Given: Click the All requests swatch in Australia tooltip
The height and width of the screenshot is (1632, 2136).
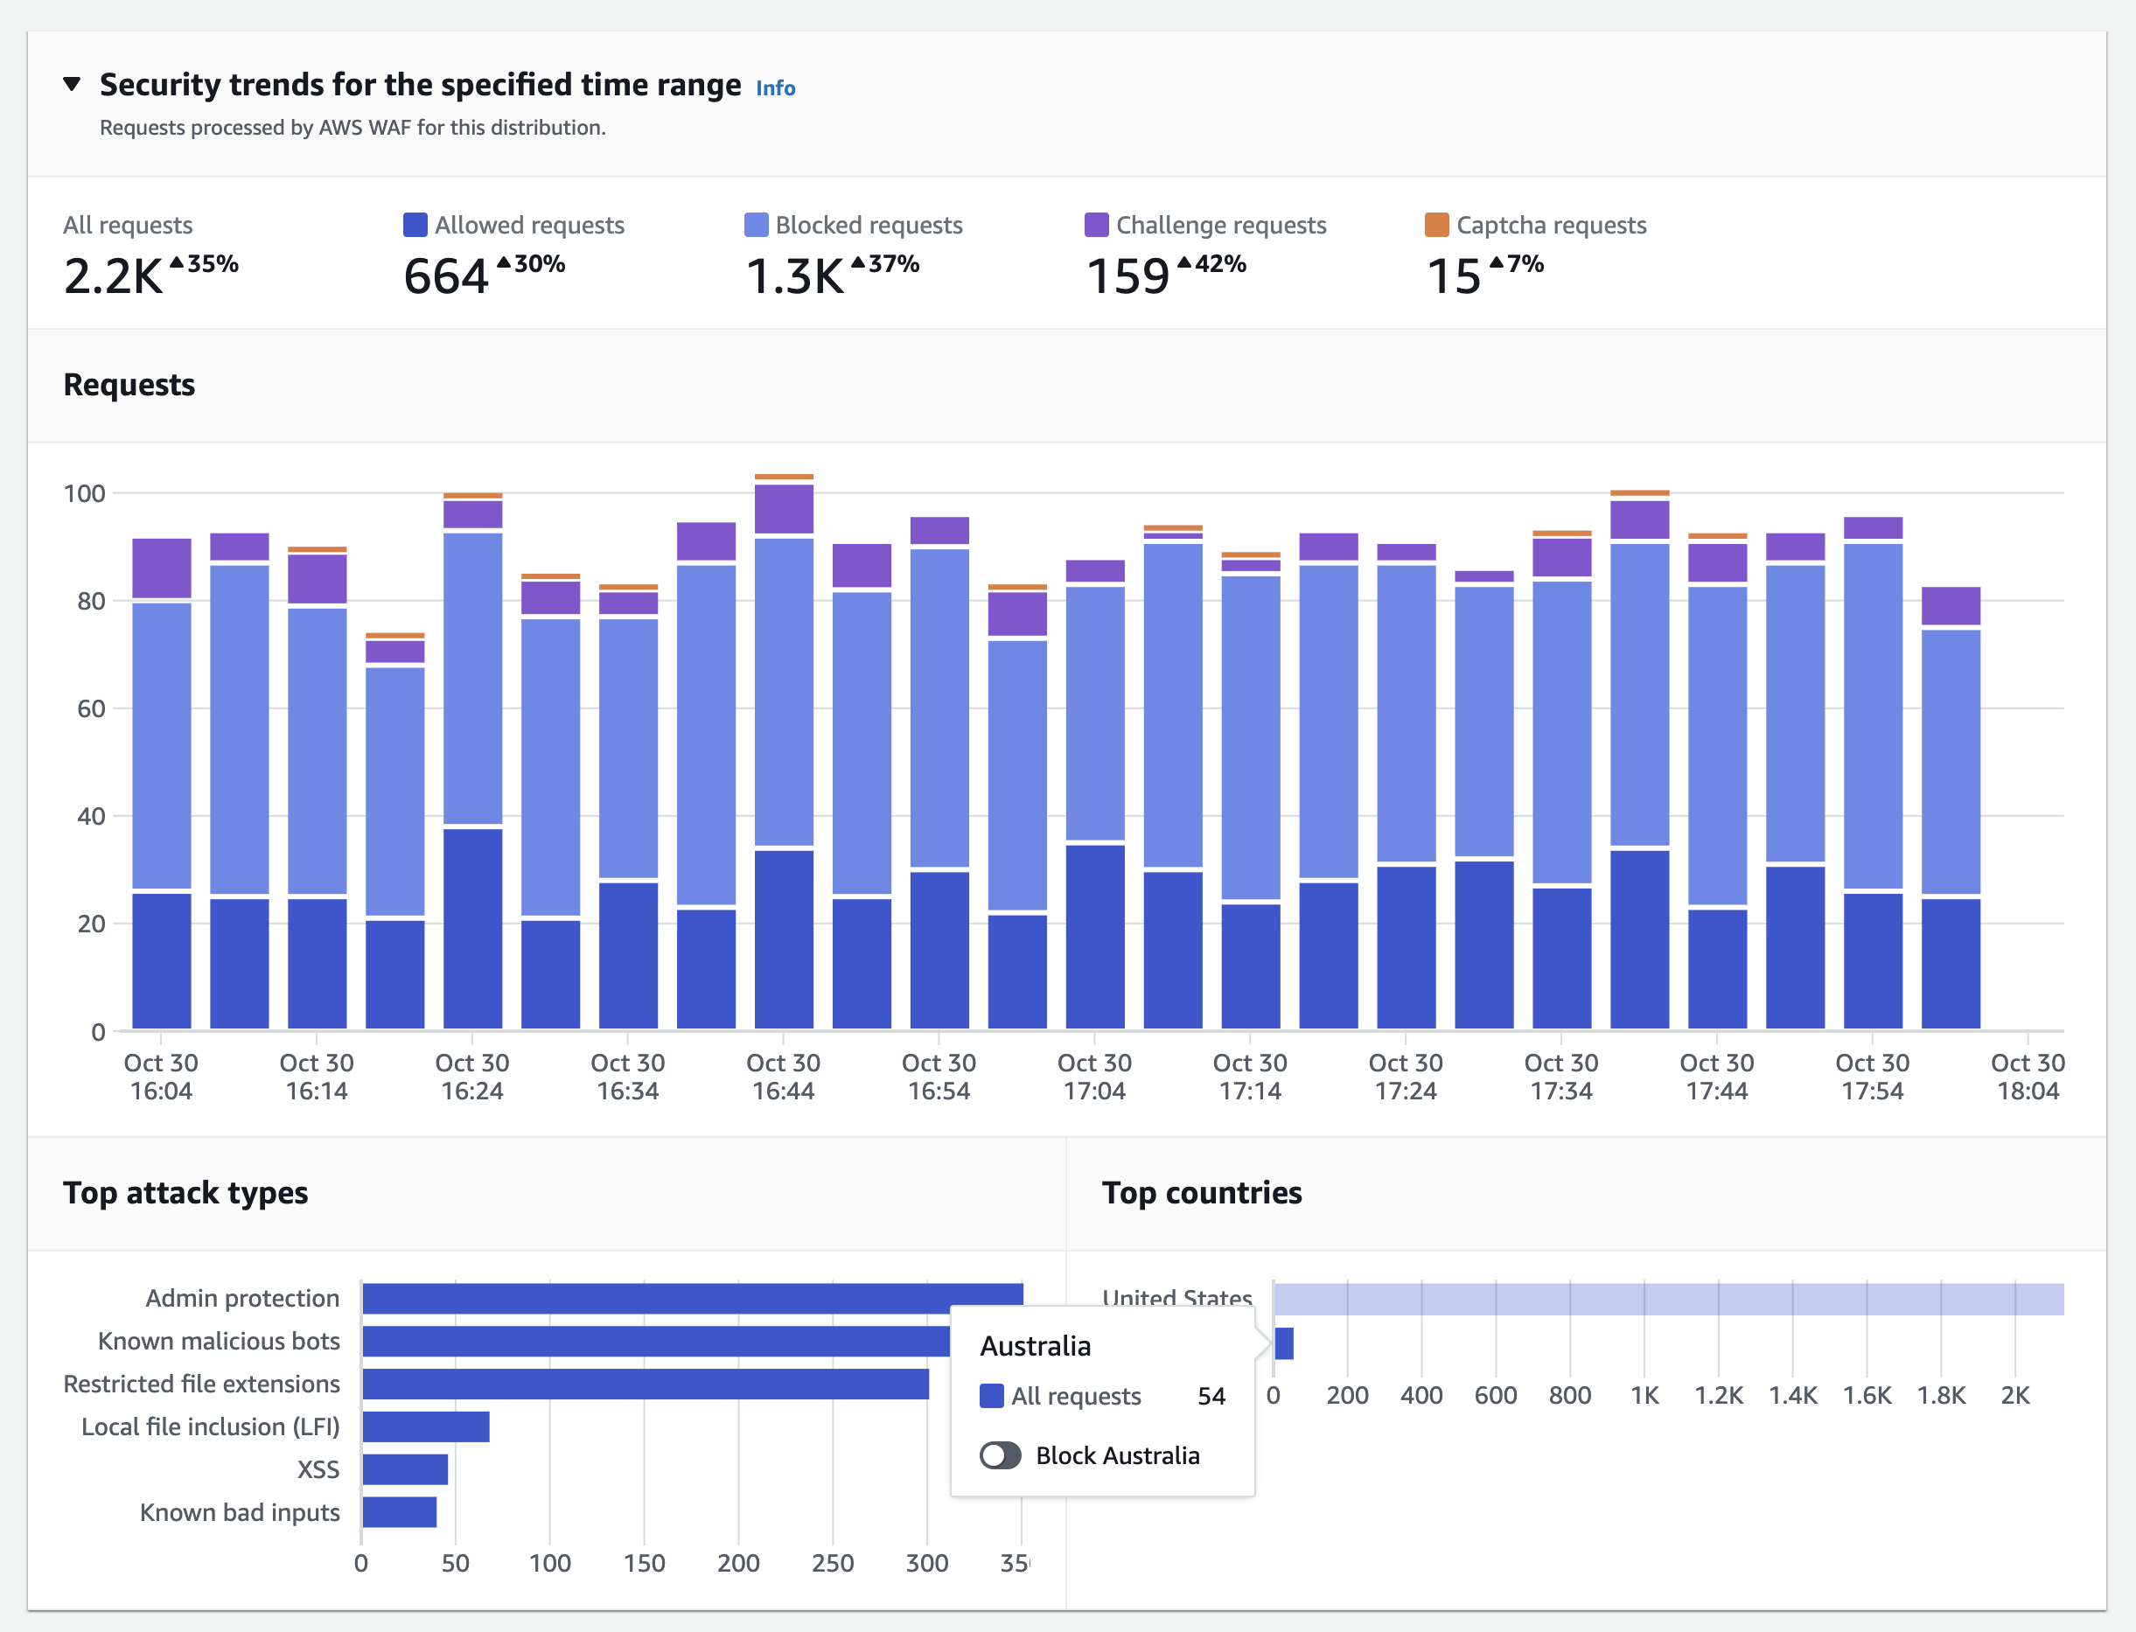Looking at the screenshot, I should click(x=991, y=1396).
